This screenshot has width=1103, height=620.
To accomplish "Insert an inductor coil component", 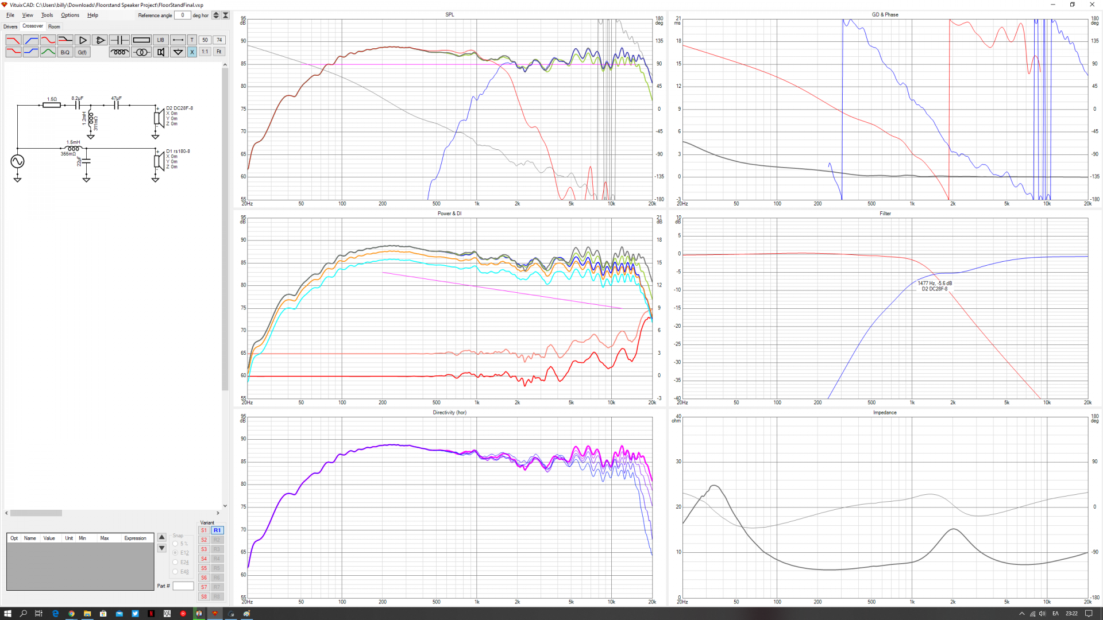I will 119,52.
